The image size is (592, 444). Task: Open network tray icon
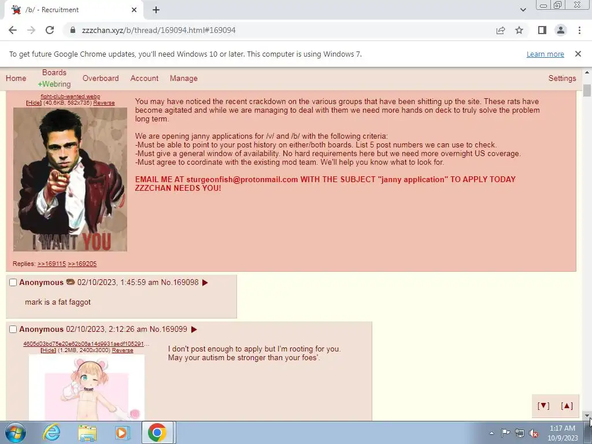pos(520,433)
